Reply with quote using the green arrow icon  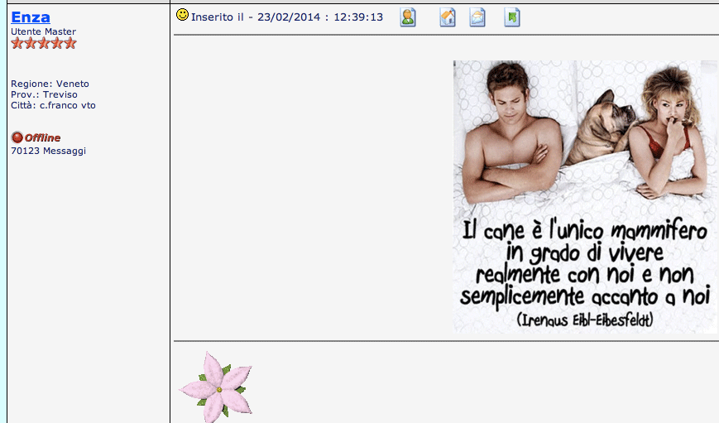[x=512, y=17]
